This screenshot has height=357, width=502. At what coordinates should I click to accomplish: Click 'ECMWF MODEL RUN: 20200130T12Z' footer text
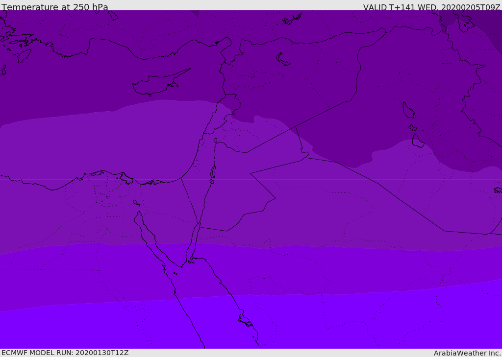click(65, 353)
